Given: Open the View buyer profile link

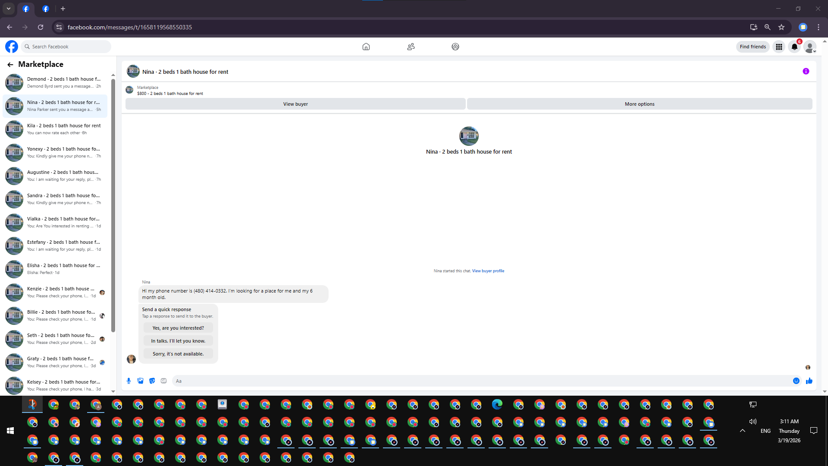Looking at the screenshot, I should pyautogui.click(x=488, y=271).
